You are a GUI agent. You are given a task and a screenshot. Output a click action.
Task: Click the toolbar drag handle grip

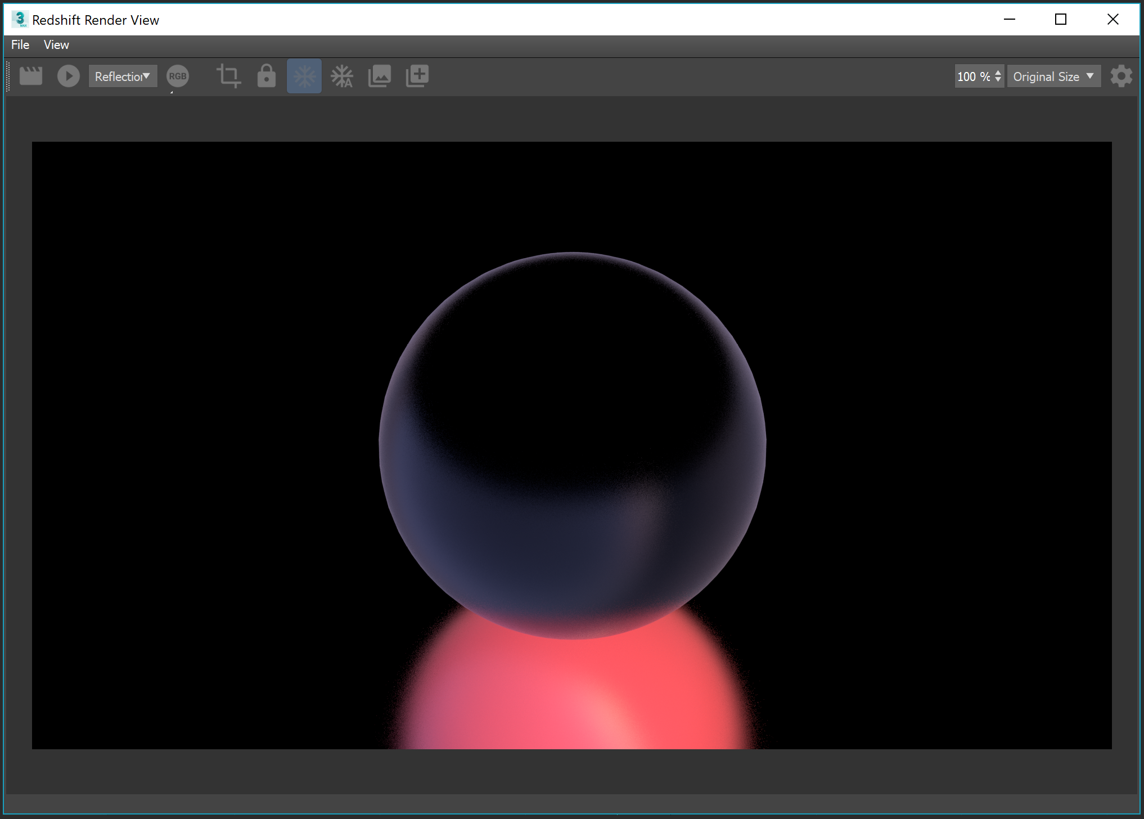pyautogui.click(x=8, y=76)
